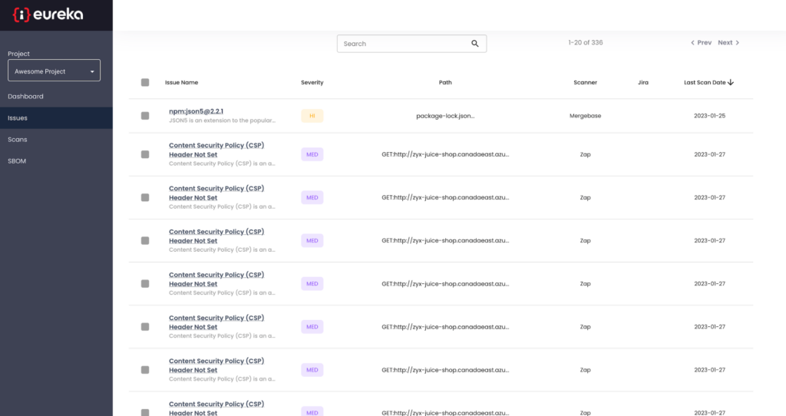The width and height of the screenshot is (786, 416).
Task: Click the package-lock.json path cell
Action: (445, 116)
